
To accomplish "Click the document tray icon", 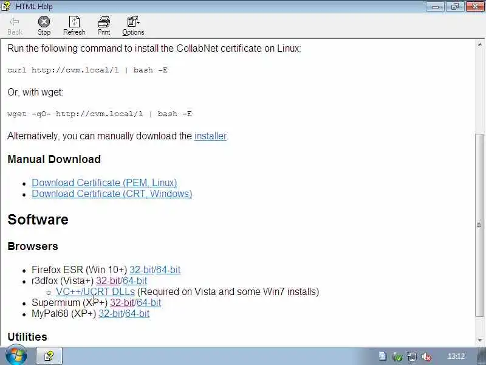I will click(383, 356).
